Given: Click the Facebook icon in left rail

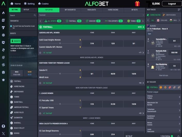Looking at the screenshot, I should tap(3, 126).
